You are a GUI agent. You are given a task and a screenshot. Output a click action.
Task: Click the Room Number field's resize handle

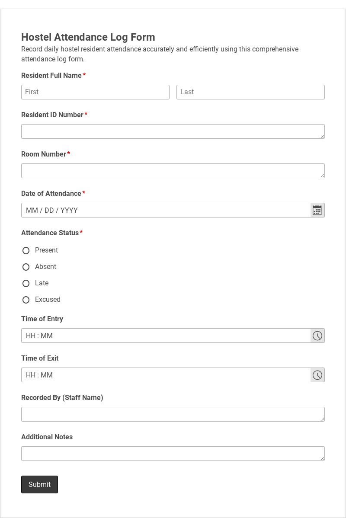click(322, 176)
